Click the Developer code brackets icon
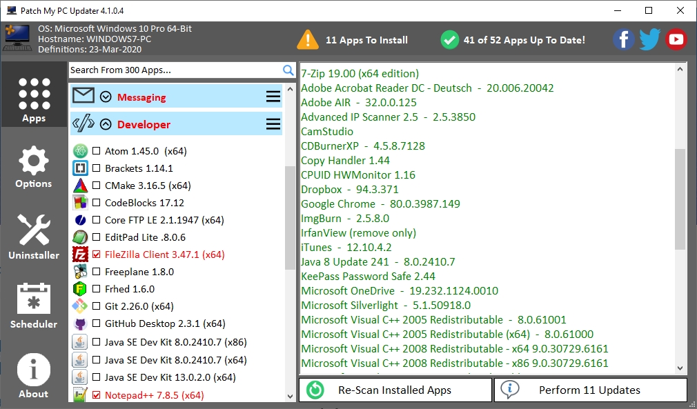 click(x=84, y=123)
